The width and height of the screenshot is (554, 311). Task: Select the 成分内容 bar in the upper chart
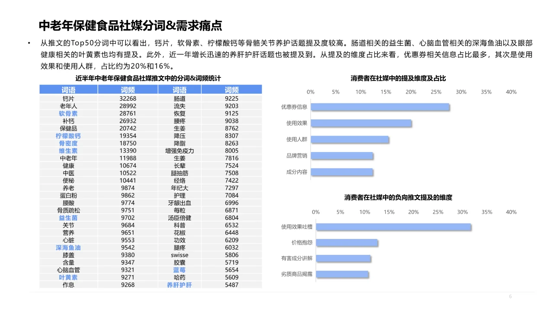coord(342,172)
